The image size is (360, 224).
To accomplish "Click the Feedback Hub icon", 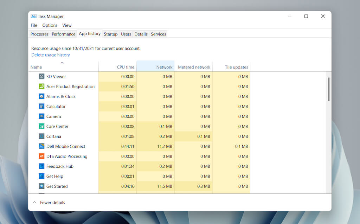I will pos(41,166).
